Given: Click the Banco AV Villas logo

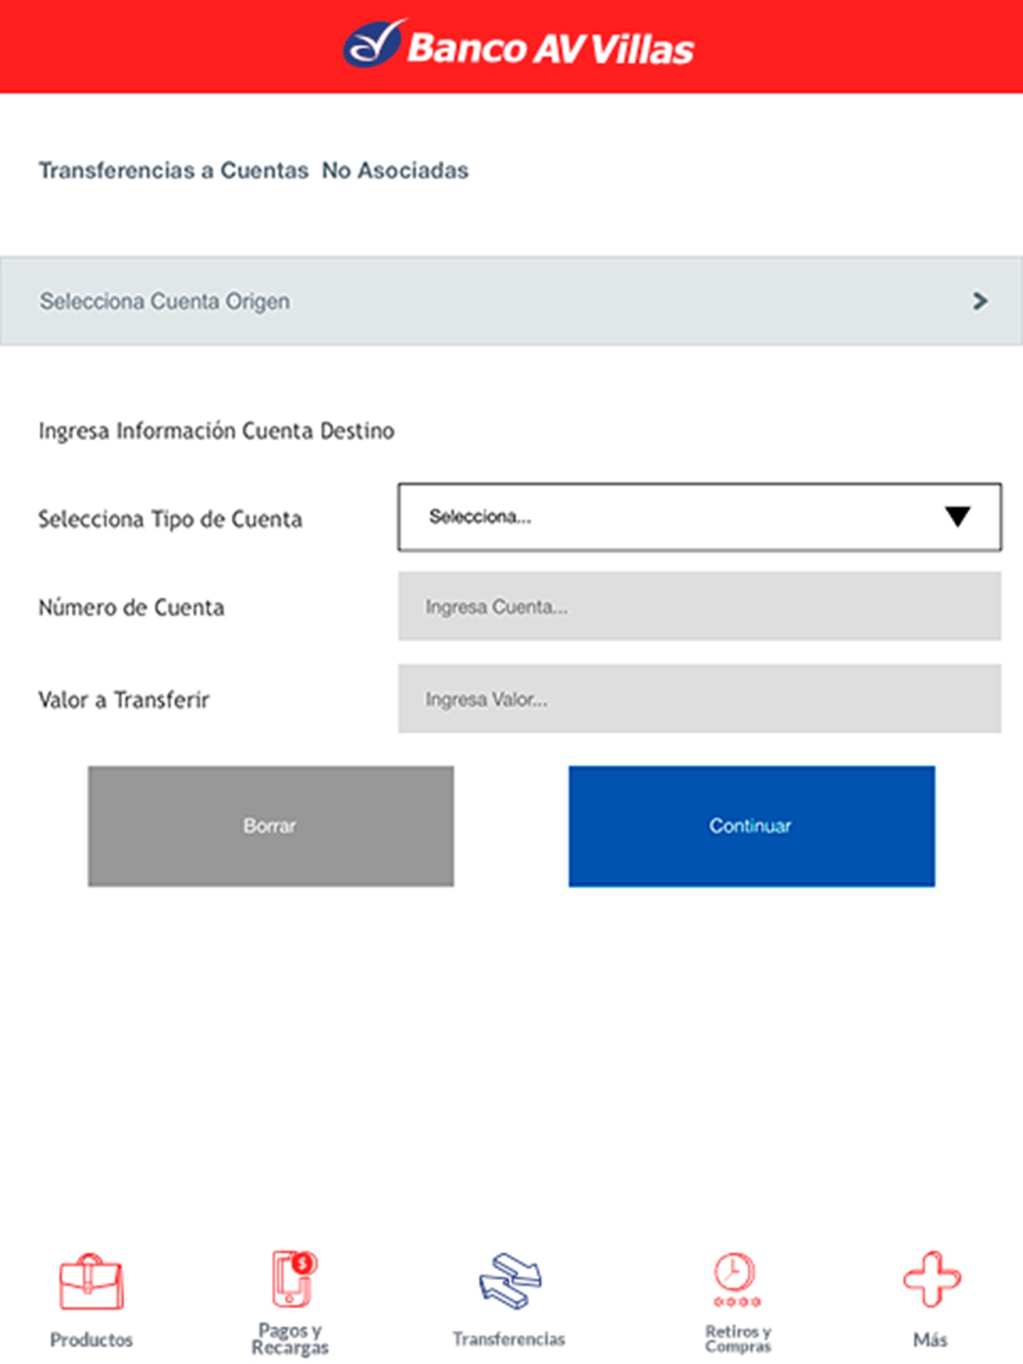Looking at the screenshot, I should coord(518,45).
